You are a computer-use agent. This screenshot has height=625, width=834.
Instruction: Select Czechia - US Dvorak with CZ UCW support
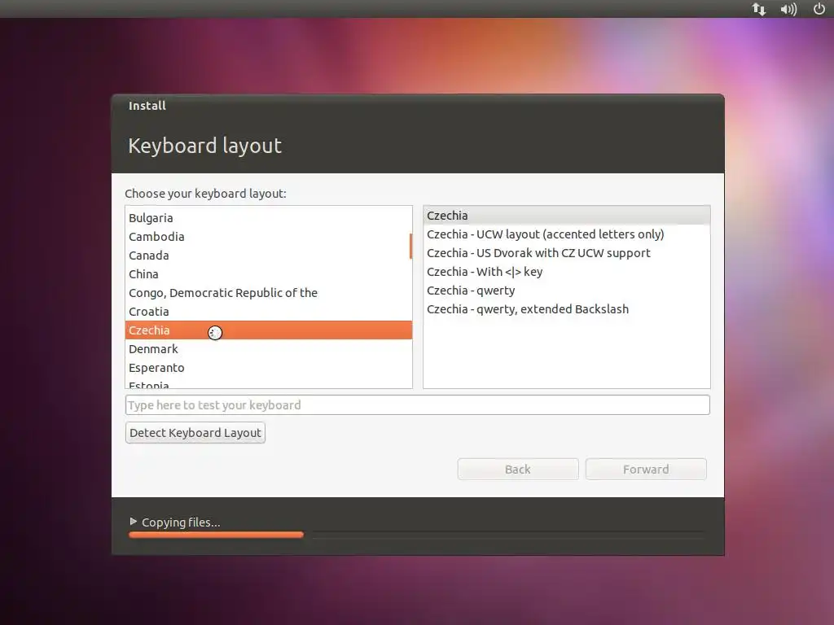coord(567,253)
